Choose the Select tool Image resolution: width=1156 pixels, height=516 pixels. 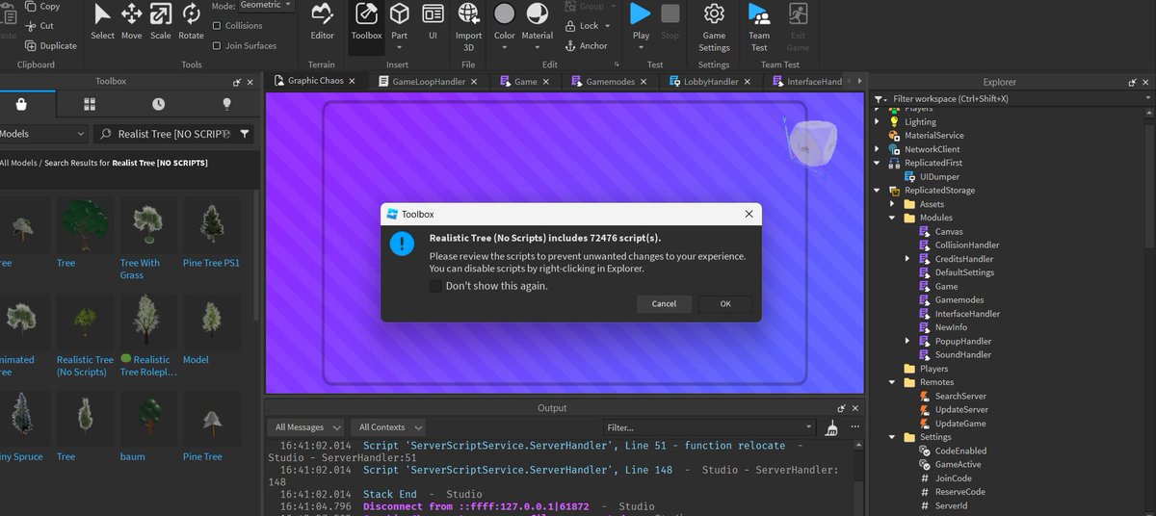[102, 22]
